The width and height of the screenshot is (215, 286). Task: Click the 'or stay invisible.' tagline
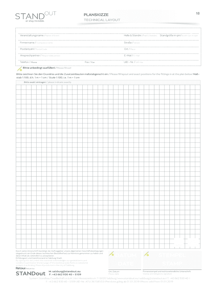click(x=35, y=21)
